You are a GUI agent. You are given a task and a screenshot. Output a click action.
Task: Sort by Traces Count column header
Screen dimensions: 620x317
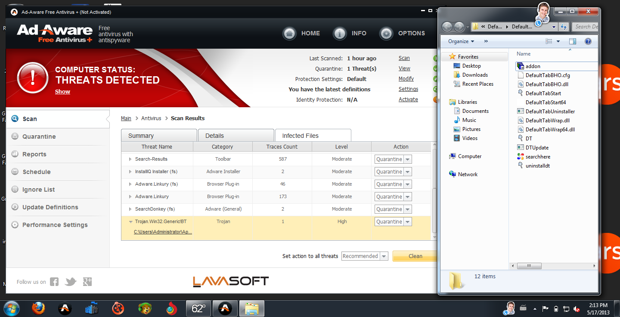click(x=282, y=147)
